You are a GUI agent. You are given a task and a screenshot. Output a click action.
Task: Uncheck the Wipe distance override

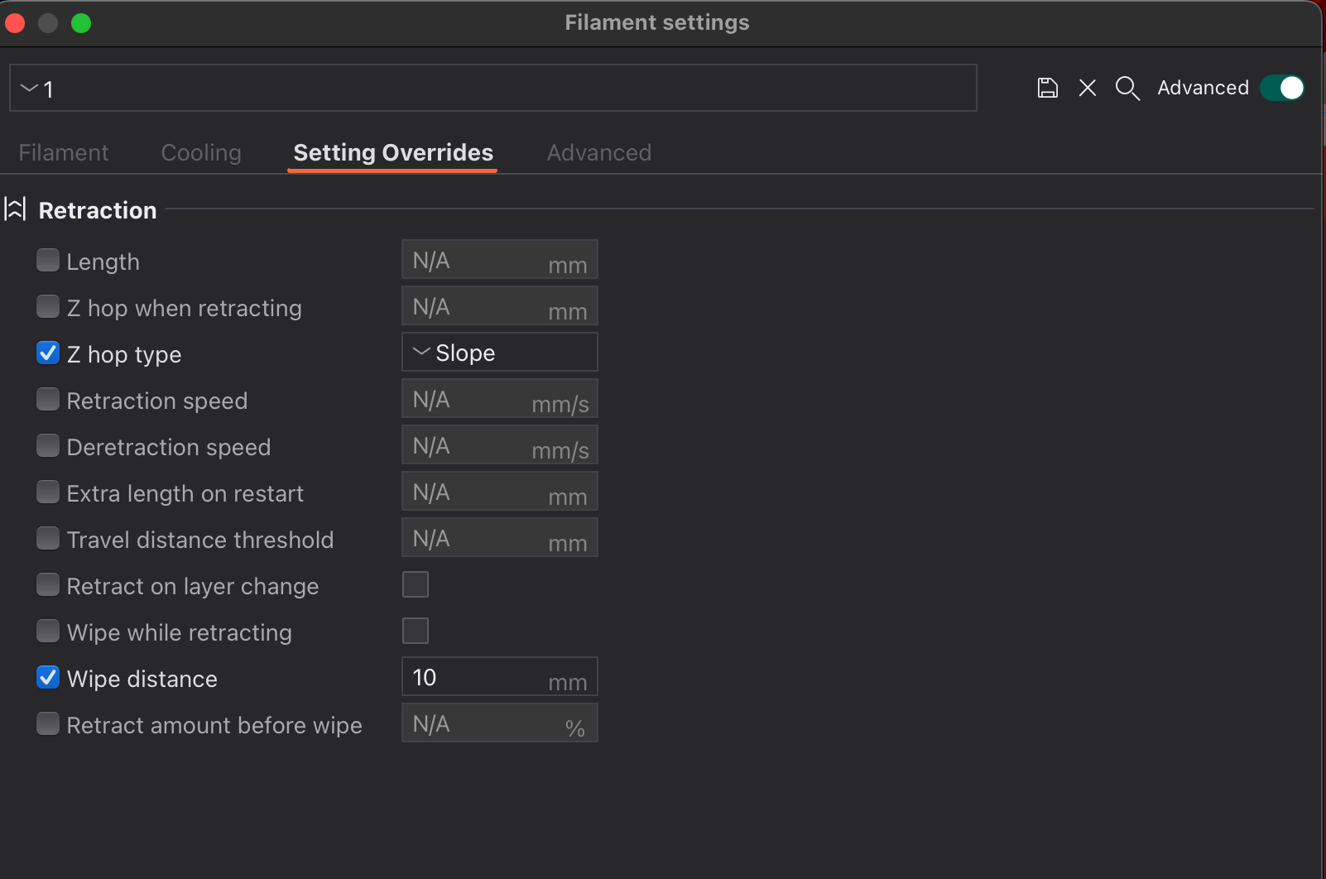(x=48, y=677)
